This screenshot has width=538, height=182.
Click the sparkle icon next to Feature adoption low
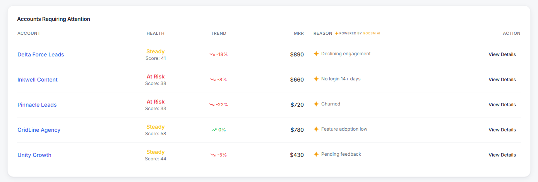(x=316, y=129)
